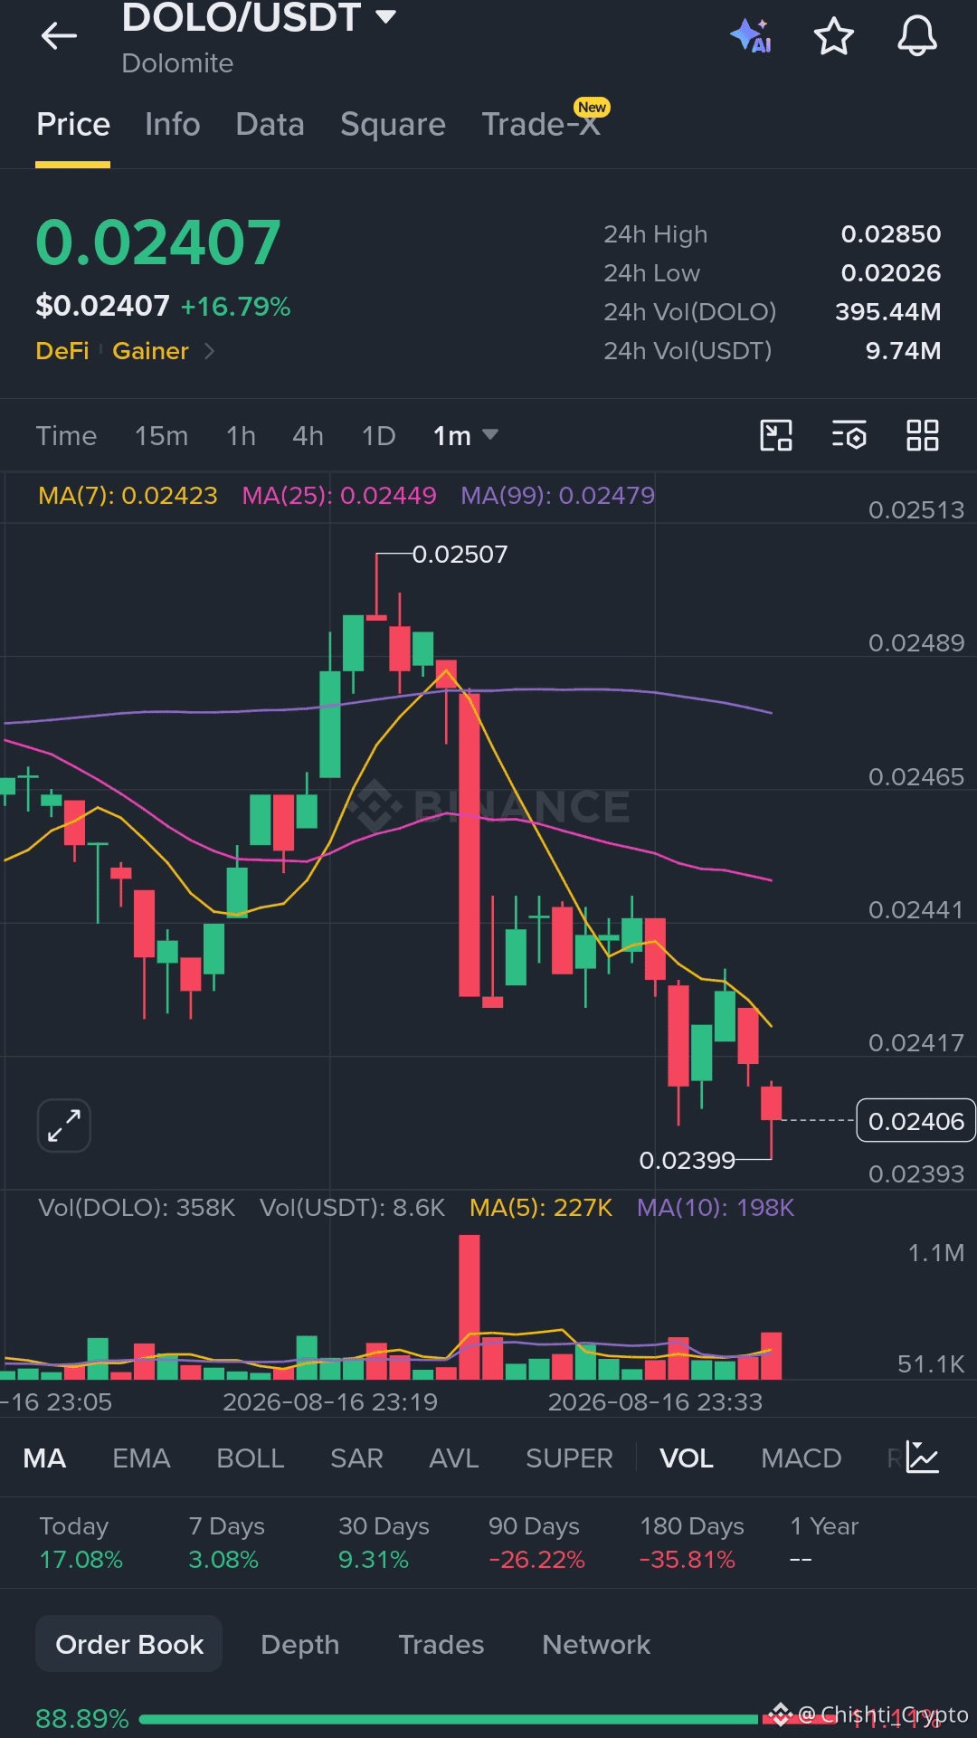
Task: Tap the chart high label 0.02507
Action: [x=460, y=554]
